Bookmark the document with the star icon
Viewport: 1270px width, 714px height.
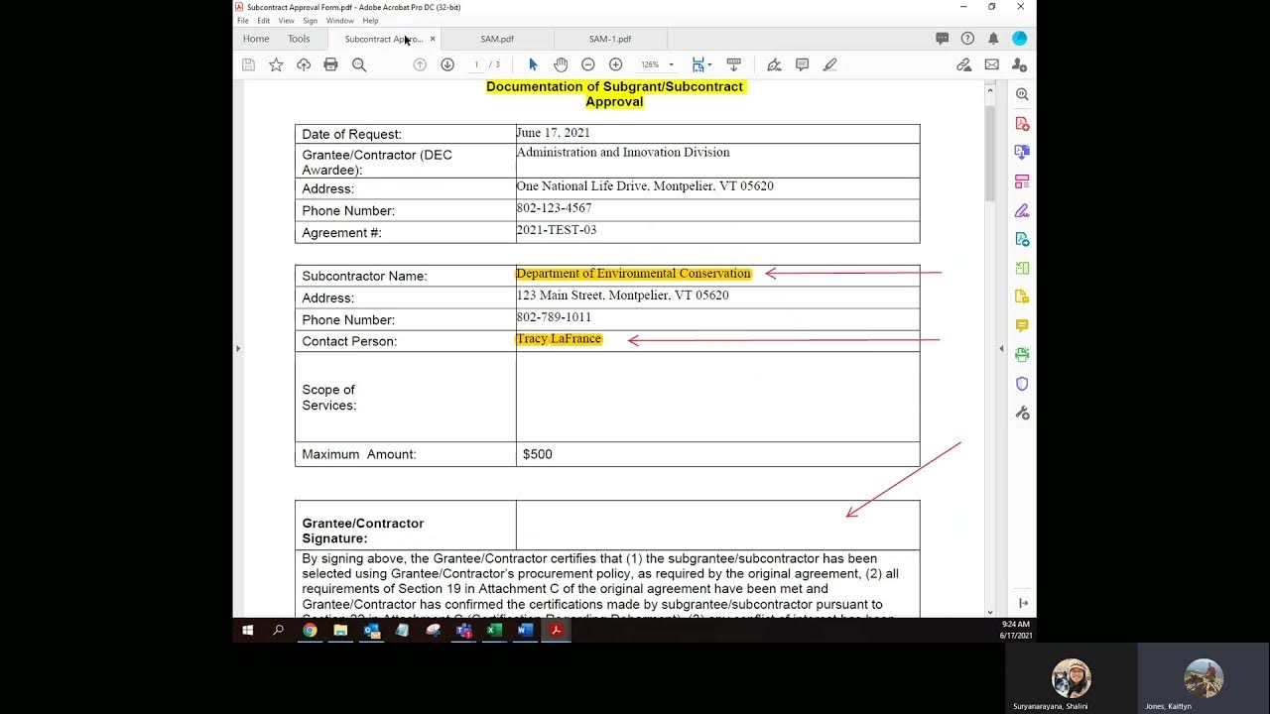point(276,64)
